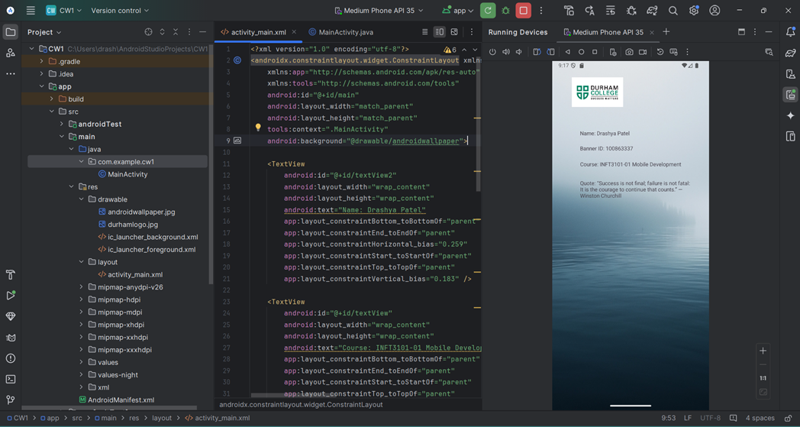
Task: Expand the mipmap-hdpi folder
Action: click(x=81, y=300)
